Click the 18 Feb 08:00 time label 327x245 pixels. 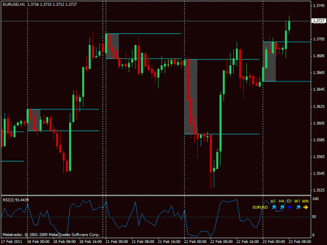[x=64, y=242]
